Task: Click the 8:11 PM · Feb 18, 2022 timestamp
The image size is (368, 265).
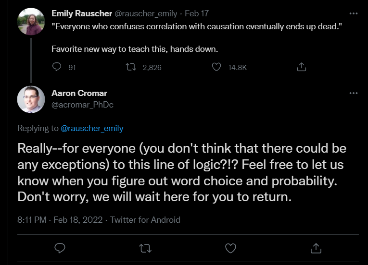Action: click(x=60, y=220)
